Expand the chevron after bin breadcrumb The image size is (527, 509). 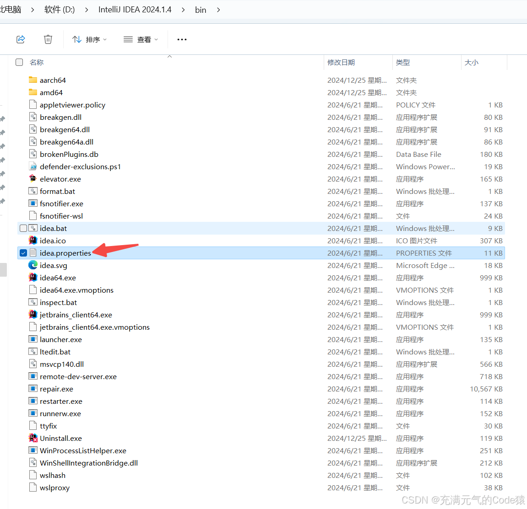click(x=218, y=10)
